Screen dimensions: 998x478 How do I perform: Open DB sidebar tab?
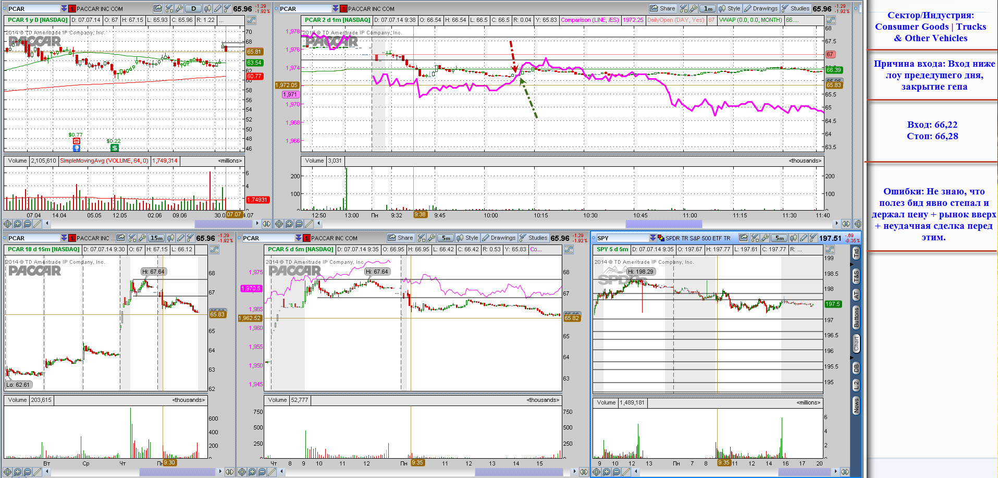856,368
